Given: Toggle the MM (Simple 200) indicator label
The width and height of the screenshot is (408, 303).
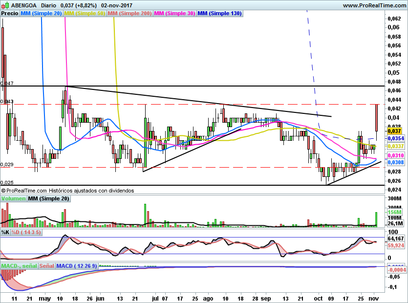Looking at the screenshot, I should click(x=129, y=14).
